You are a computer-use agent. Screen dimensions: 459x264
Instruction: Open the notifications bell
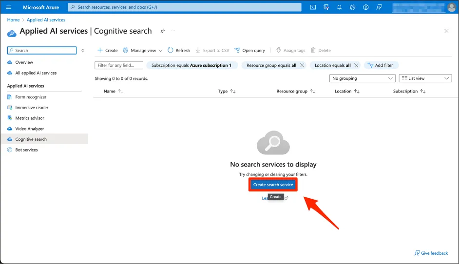tap(339, 7)
